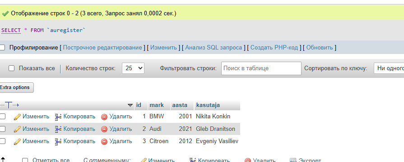404x162 pixels.
Task: Click Создать PHP-код link
Action: [274, 48]
